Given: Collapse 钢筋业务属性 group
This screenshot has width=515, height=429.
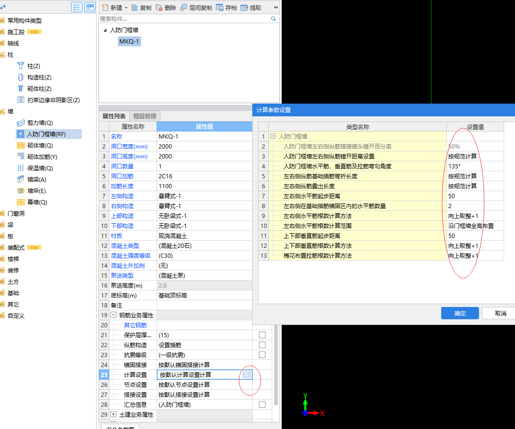Looking at the screenshot, I should [113, 315].
